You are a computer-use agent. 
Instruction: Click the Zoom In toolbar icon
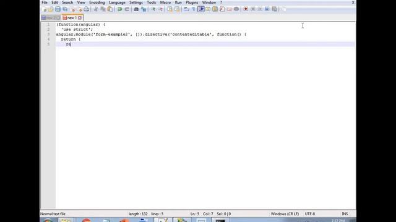coord(153,9)
